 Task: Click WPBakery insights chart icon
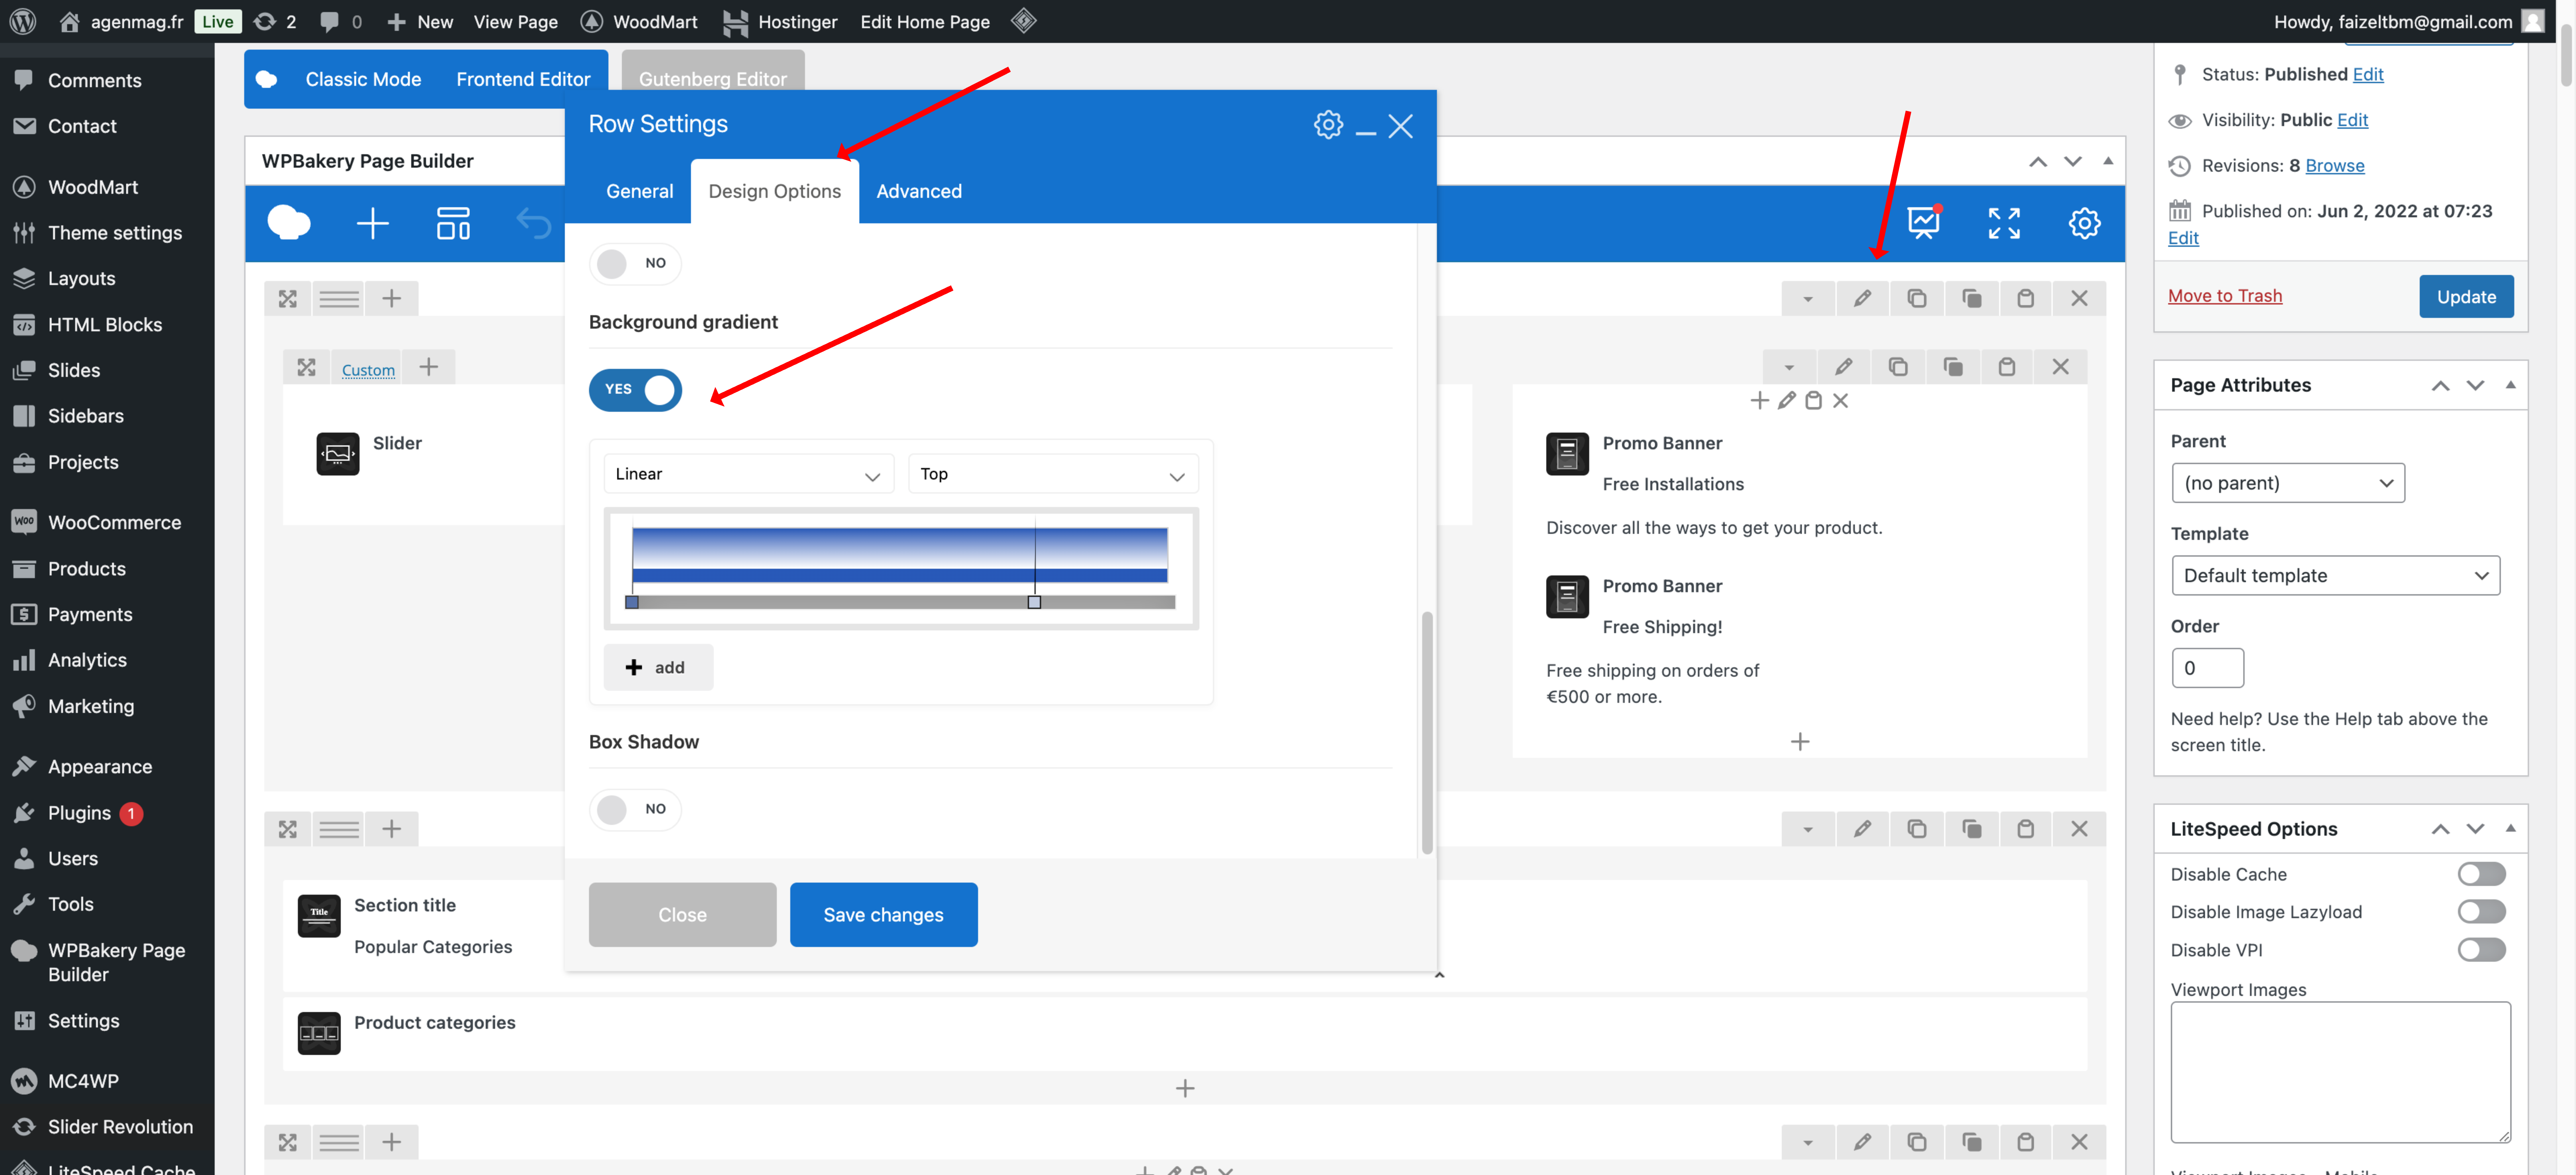(1924, 222)
